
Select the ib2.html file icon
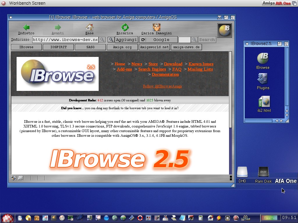[264, 102]
